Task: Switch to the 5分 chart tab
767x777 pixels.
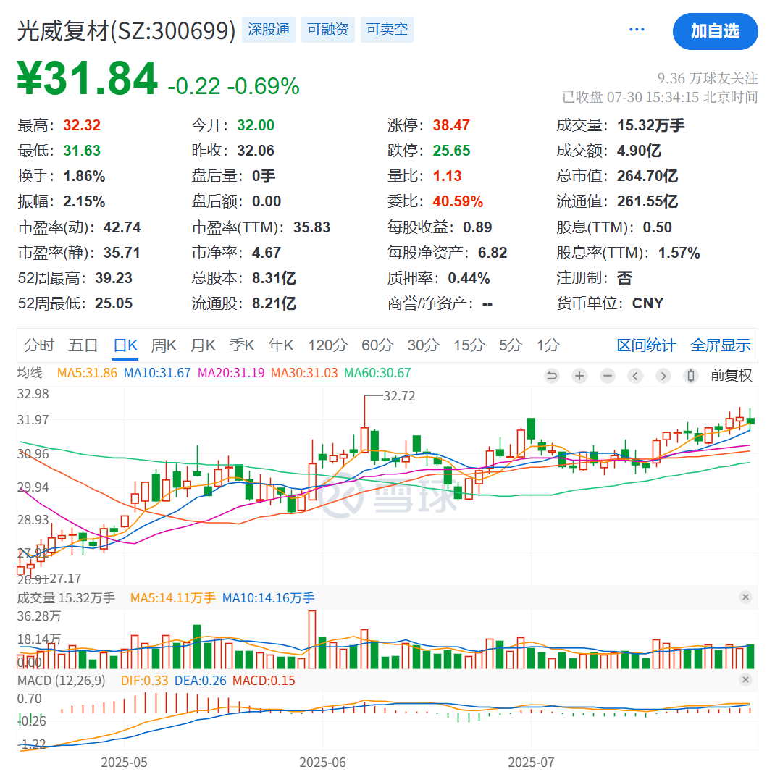Action: [x=511, y=345]
